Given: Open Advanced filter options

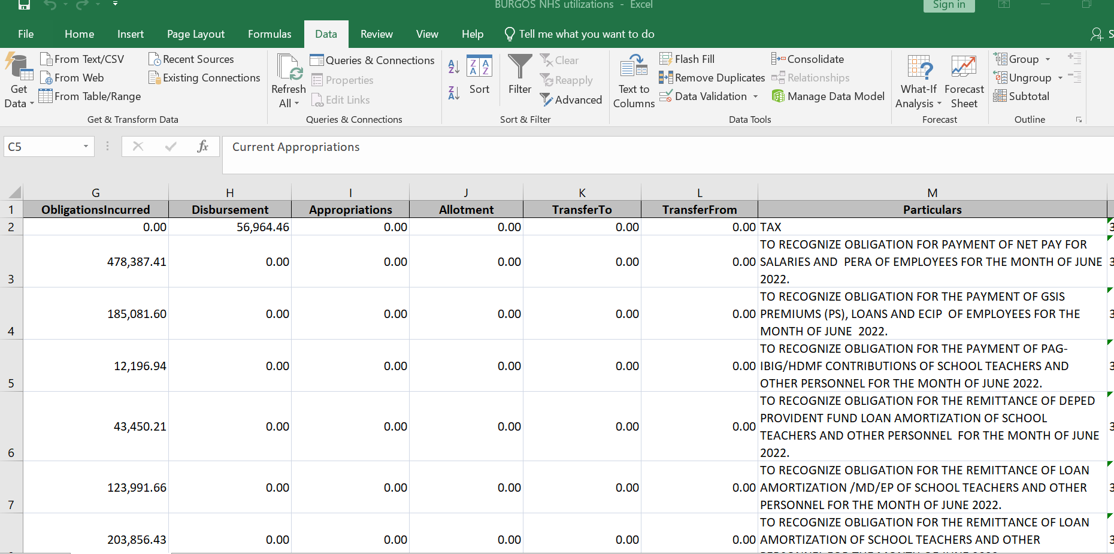Looking at the screenshot, I should click(x=571, y=100).
